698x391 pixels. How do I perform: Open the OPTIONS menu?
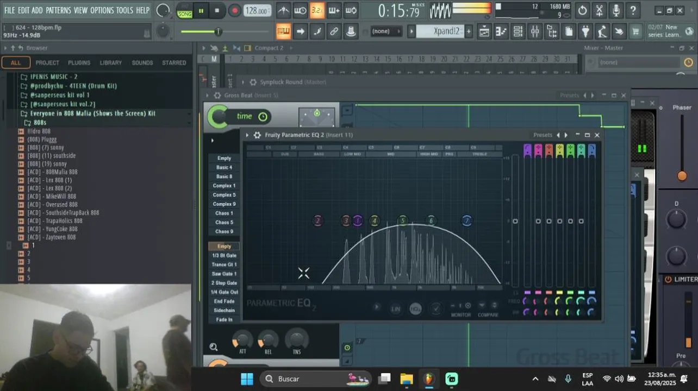pos(102,10)
